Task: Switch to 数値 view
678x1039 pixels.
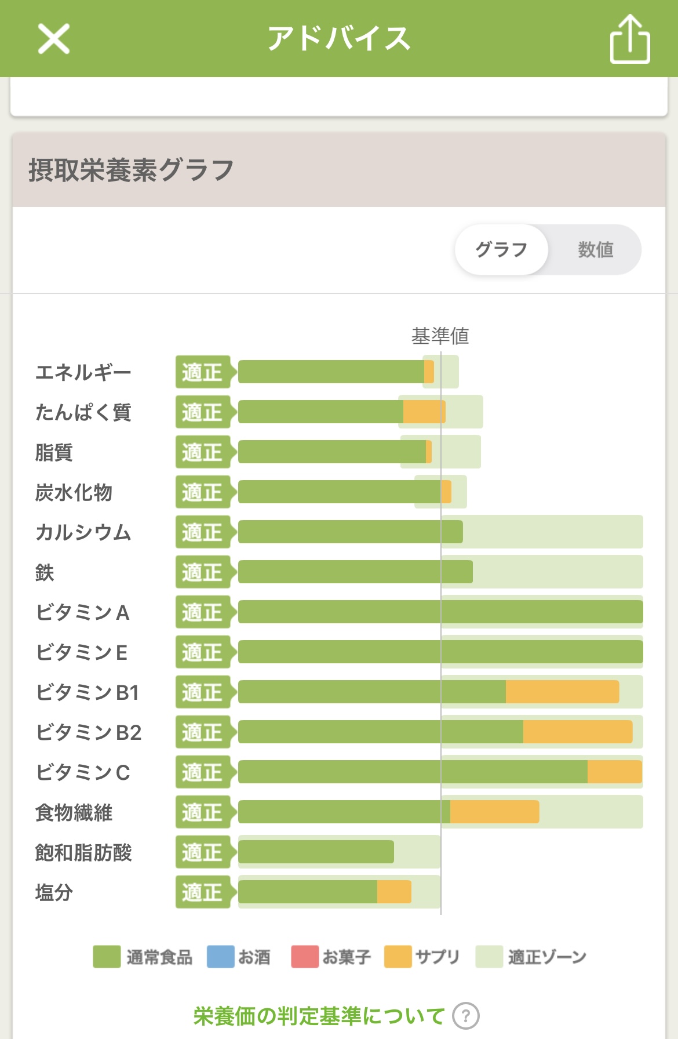Action: tap(595, 250)
